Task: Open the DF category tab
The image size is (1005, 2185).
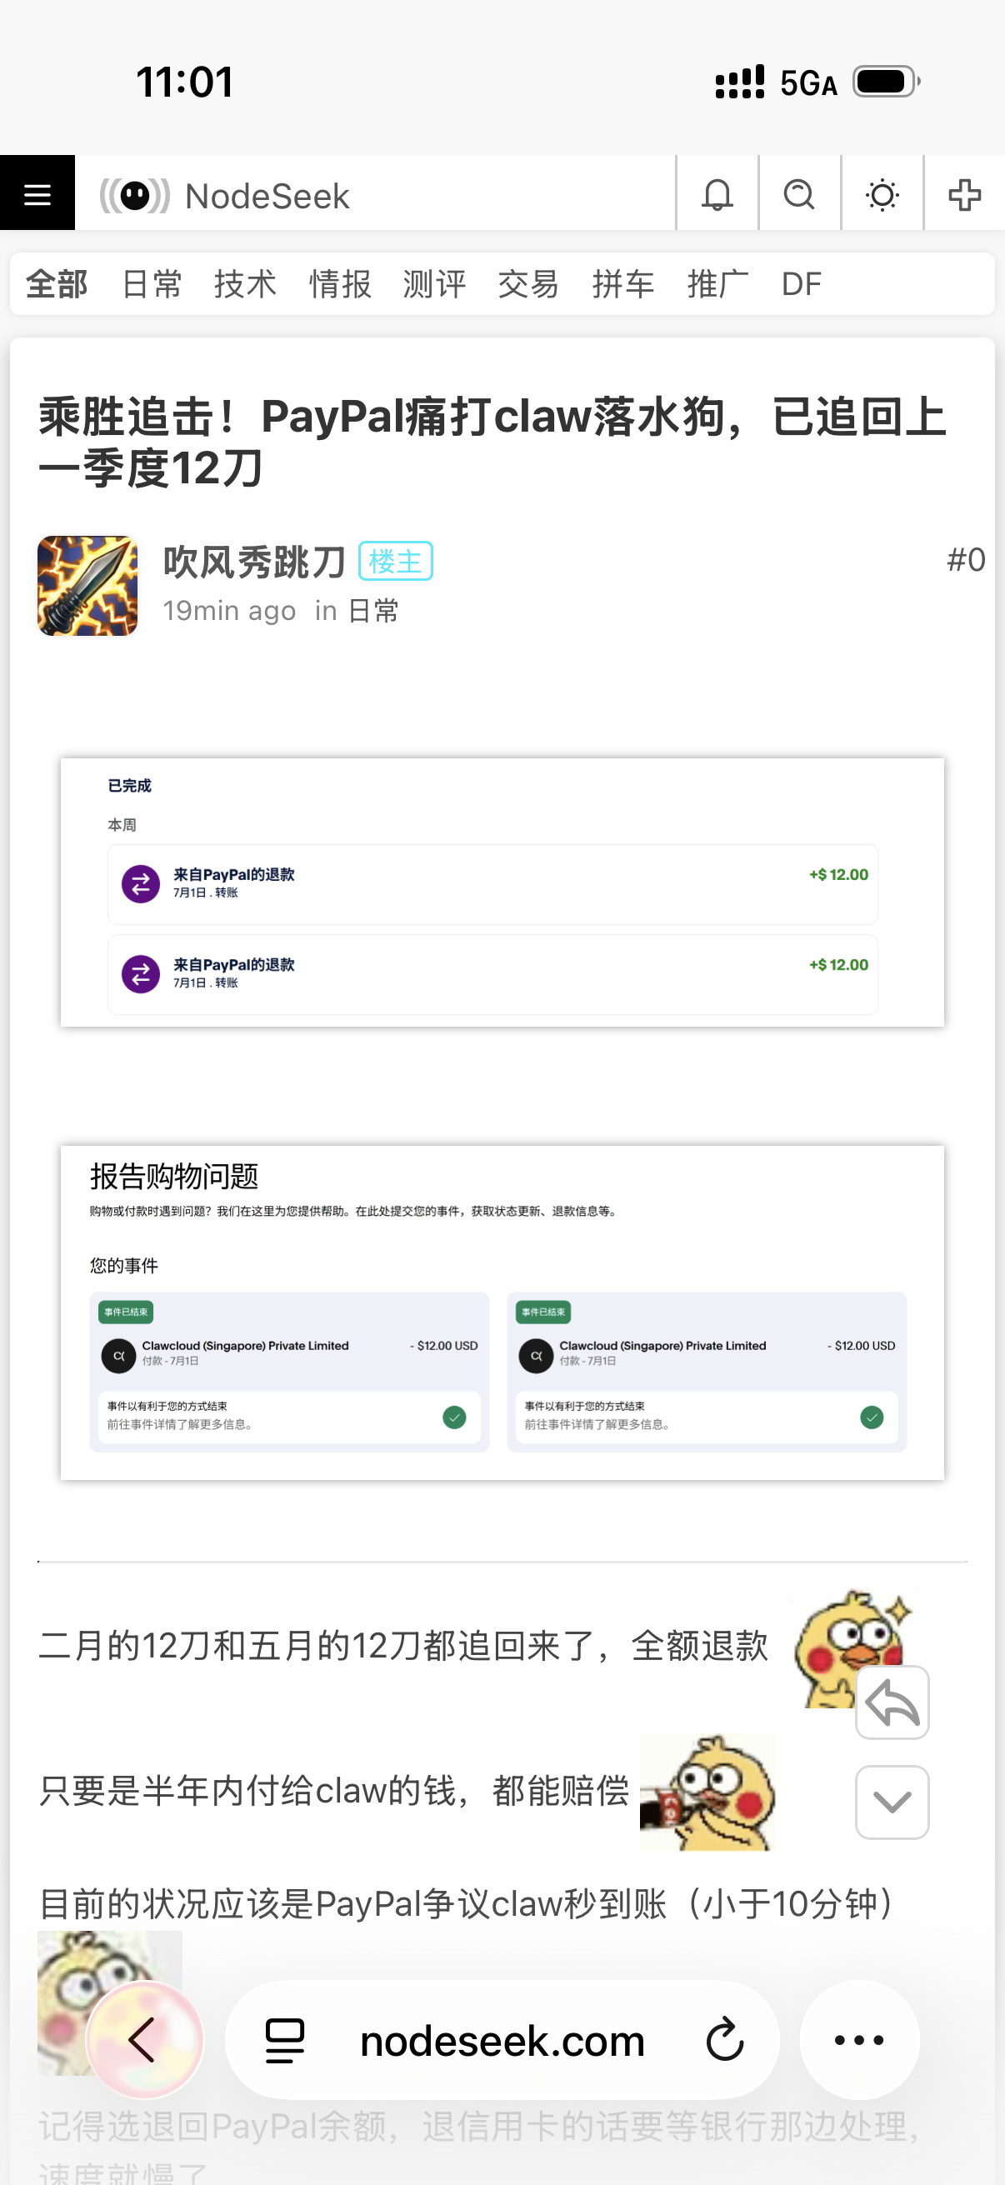Action: (x=801, y=283)
